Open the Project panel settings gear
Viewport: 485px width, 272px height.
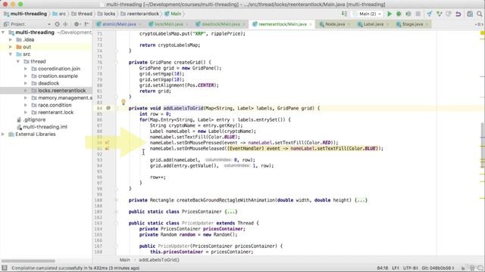(x=77, y=24)
